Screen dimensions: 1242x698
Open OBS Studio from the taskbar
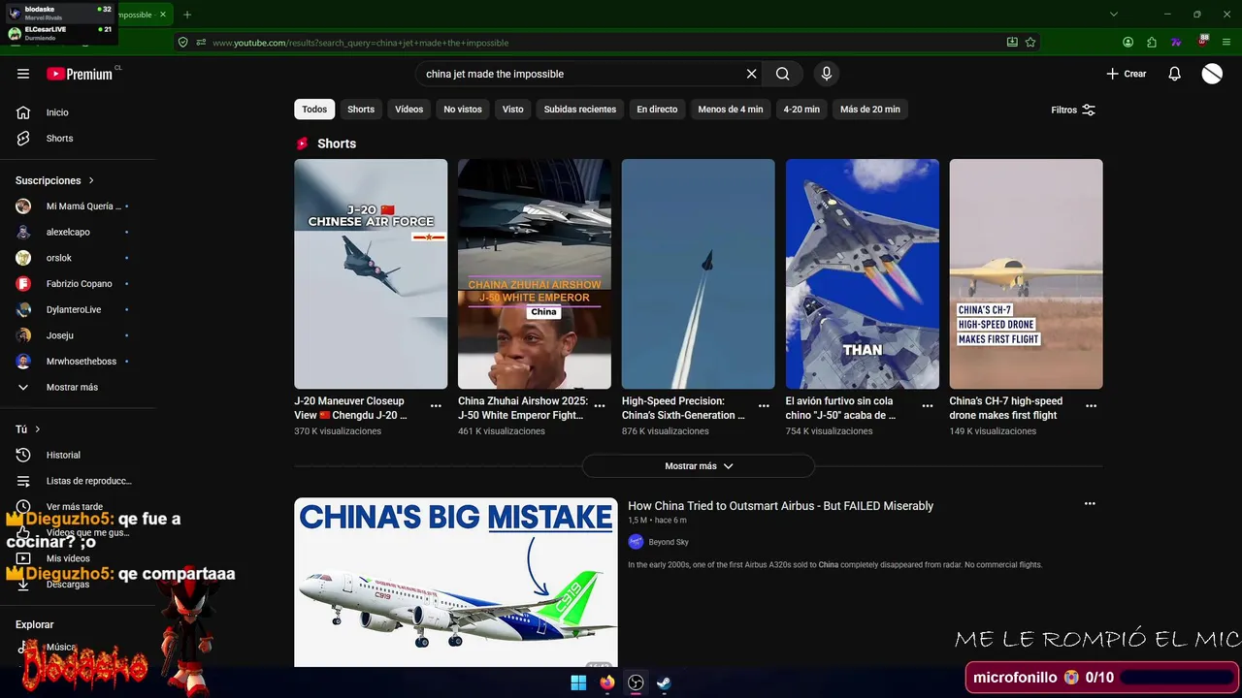point(636,682)
